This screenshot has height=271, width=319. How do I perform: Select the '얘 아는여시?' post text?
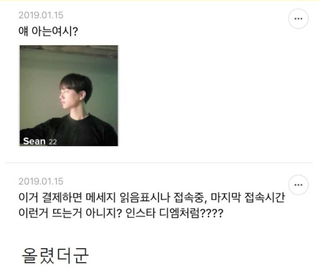pyautogui.click(x=48, y=31)
